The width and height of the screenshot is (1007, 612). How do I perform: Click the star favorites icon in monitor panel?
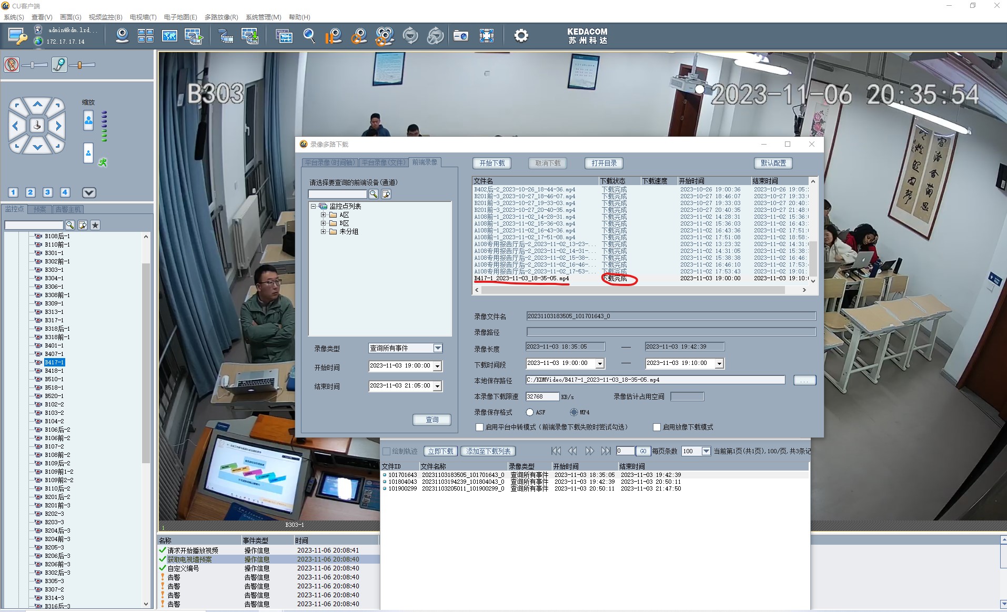click(x=95, y=225)
